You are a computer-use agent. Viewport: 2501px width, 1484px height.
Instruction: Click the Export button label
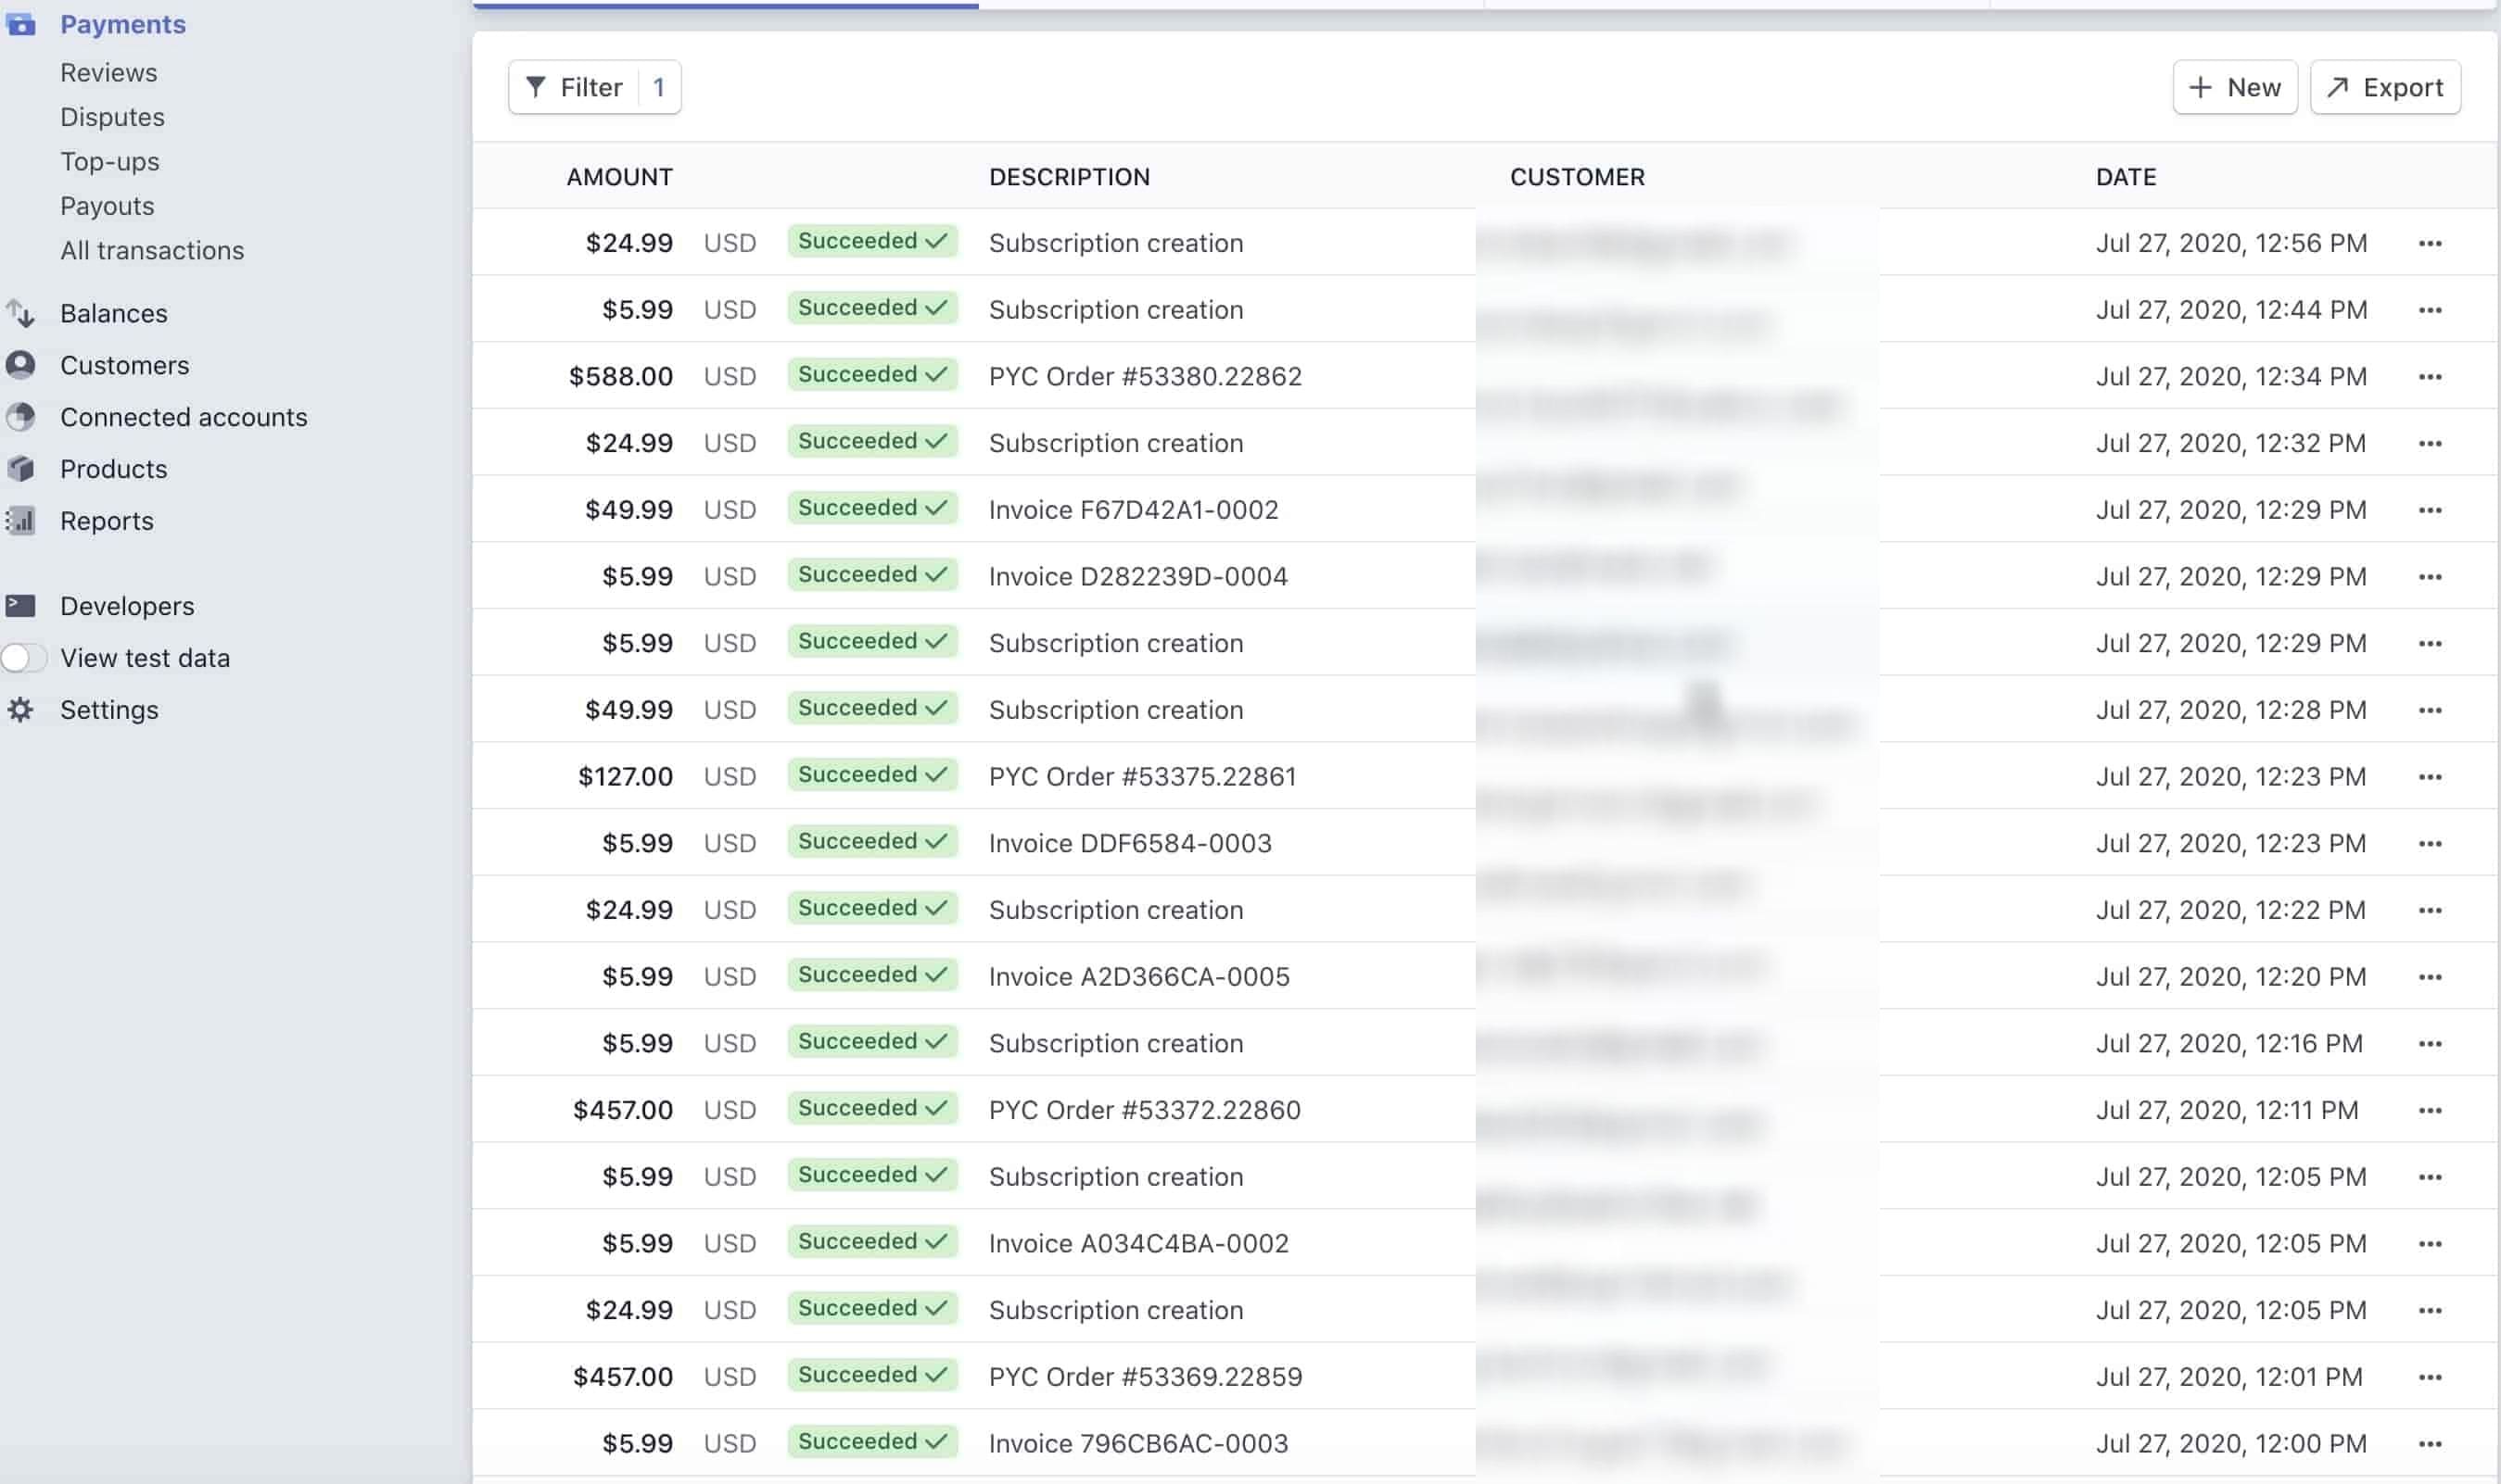pyautogui.click(x=2403, y=87)
